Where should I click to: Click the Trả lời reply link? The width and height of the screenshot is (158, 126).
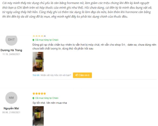pyautogui.click(x=36, y=75)
